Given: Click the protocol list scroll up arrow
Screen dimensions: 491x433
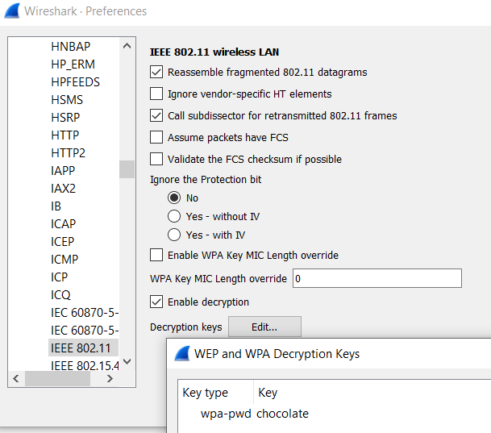Looking at the screenshot, I should point(127,46).
